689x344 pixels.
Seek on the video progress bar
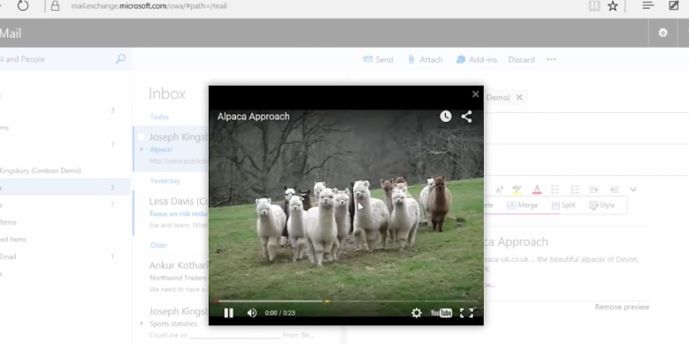[346, 301]
